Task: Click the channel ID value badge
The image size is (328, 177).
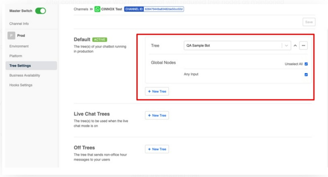Action: click(163, 9)
